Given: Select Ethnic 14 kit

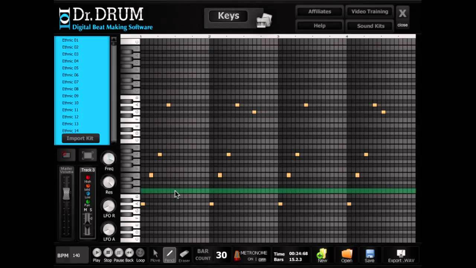Looking at the screenshot, I should click(x=70, y=131).
